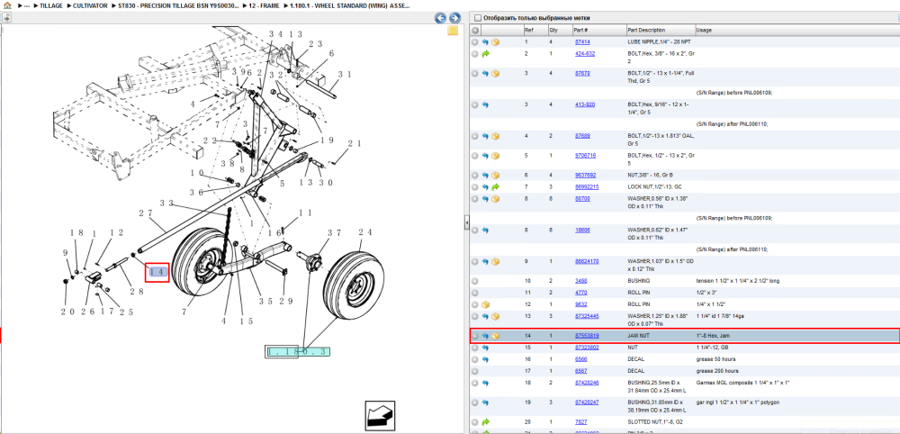Image resolution: width=900 pixels, height=434 pixels.
Task: Toggle 'Отобразить только выбранные метки' checkbox
Action: [x=478, y=18]
